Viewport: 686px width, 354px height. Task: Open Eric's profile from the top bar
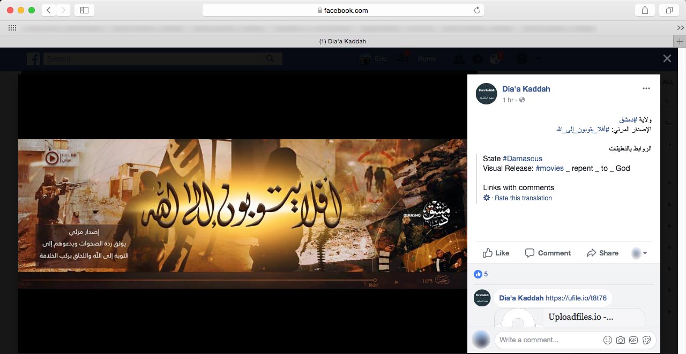[x=374, y=59]
